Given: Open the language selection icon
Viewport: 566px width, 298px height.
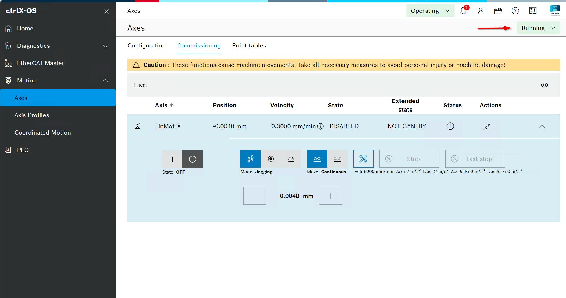Looking at the screenshot, I should click(533, 11).
